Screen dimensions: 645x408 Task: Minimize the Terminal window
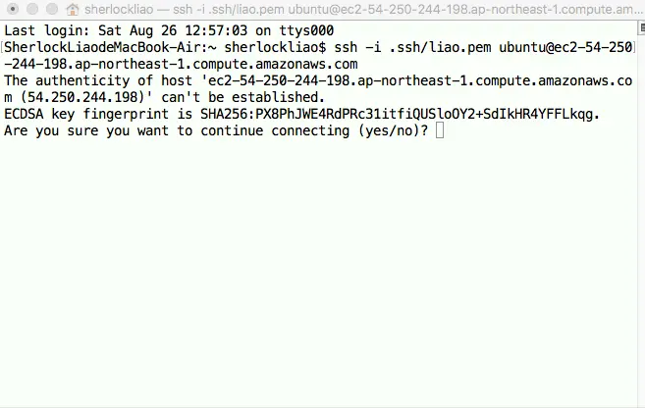[32, 9]
